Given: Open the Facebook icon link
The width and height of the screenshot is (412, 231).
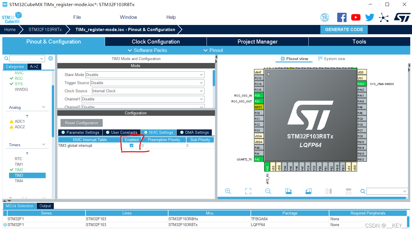Looking at the screenshot, I should coord(342,17).
